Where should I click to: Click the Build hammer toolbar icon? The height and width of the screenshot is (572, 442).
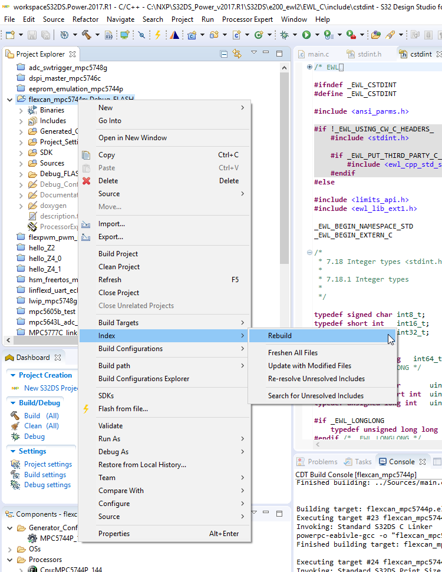87,35
